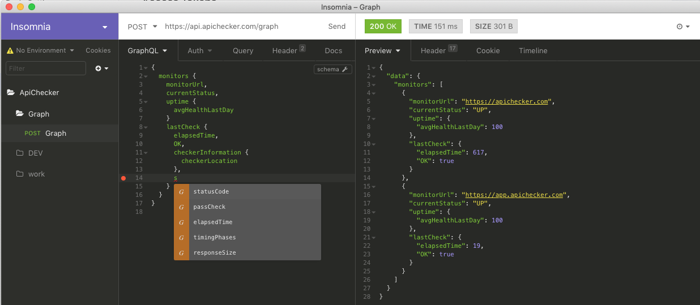Click the DEV folder icon
Viewport: 700px width, 305px height.
(x=20, y=153)
